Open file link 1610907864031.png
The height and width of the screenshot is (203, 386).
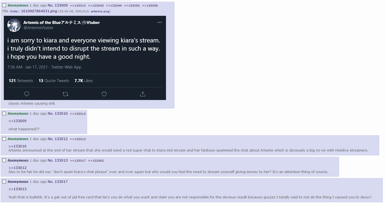click(x=39, y=11)
